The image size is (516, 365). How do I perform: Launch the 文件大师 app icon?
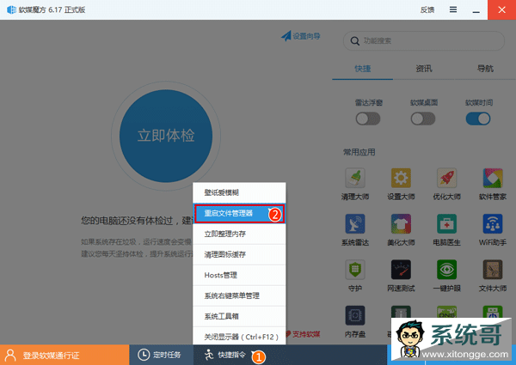pos(493,270)
